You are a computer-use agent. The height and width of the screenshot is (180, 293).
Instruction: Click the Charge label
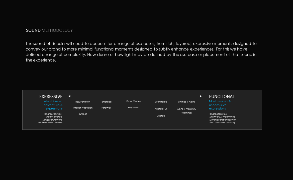161,116
